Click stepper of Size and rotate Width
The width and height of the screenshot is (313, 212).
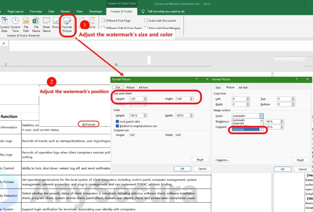click(191, 99)
